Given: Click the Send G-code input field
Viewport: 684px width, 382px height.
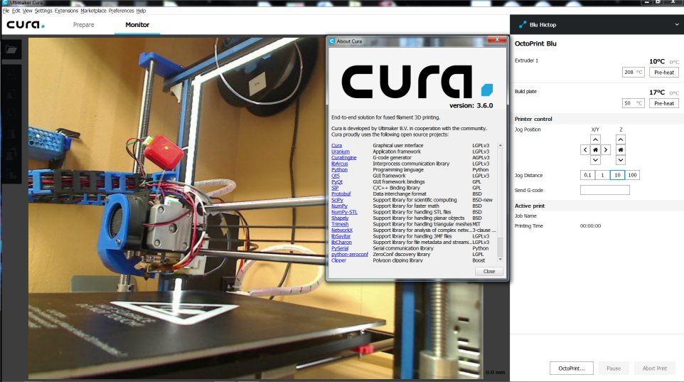Looking at the screenshot, I should click(x=604, y=190).
